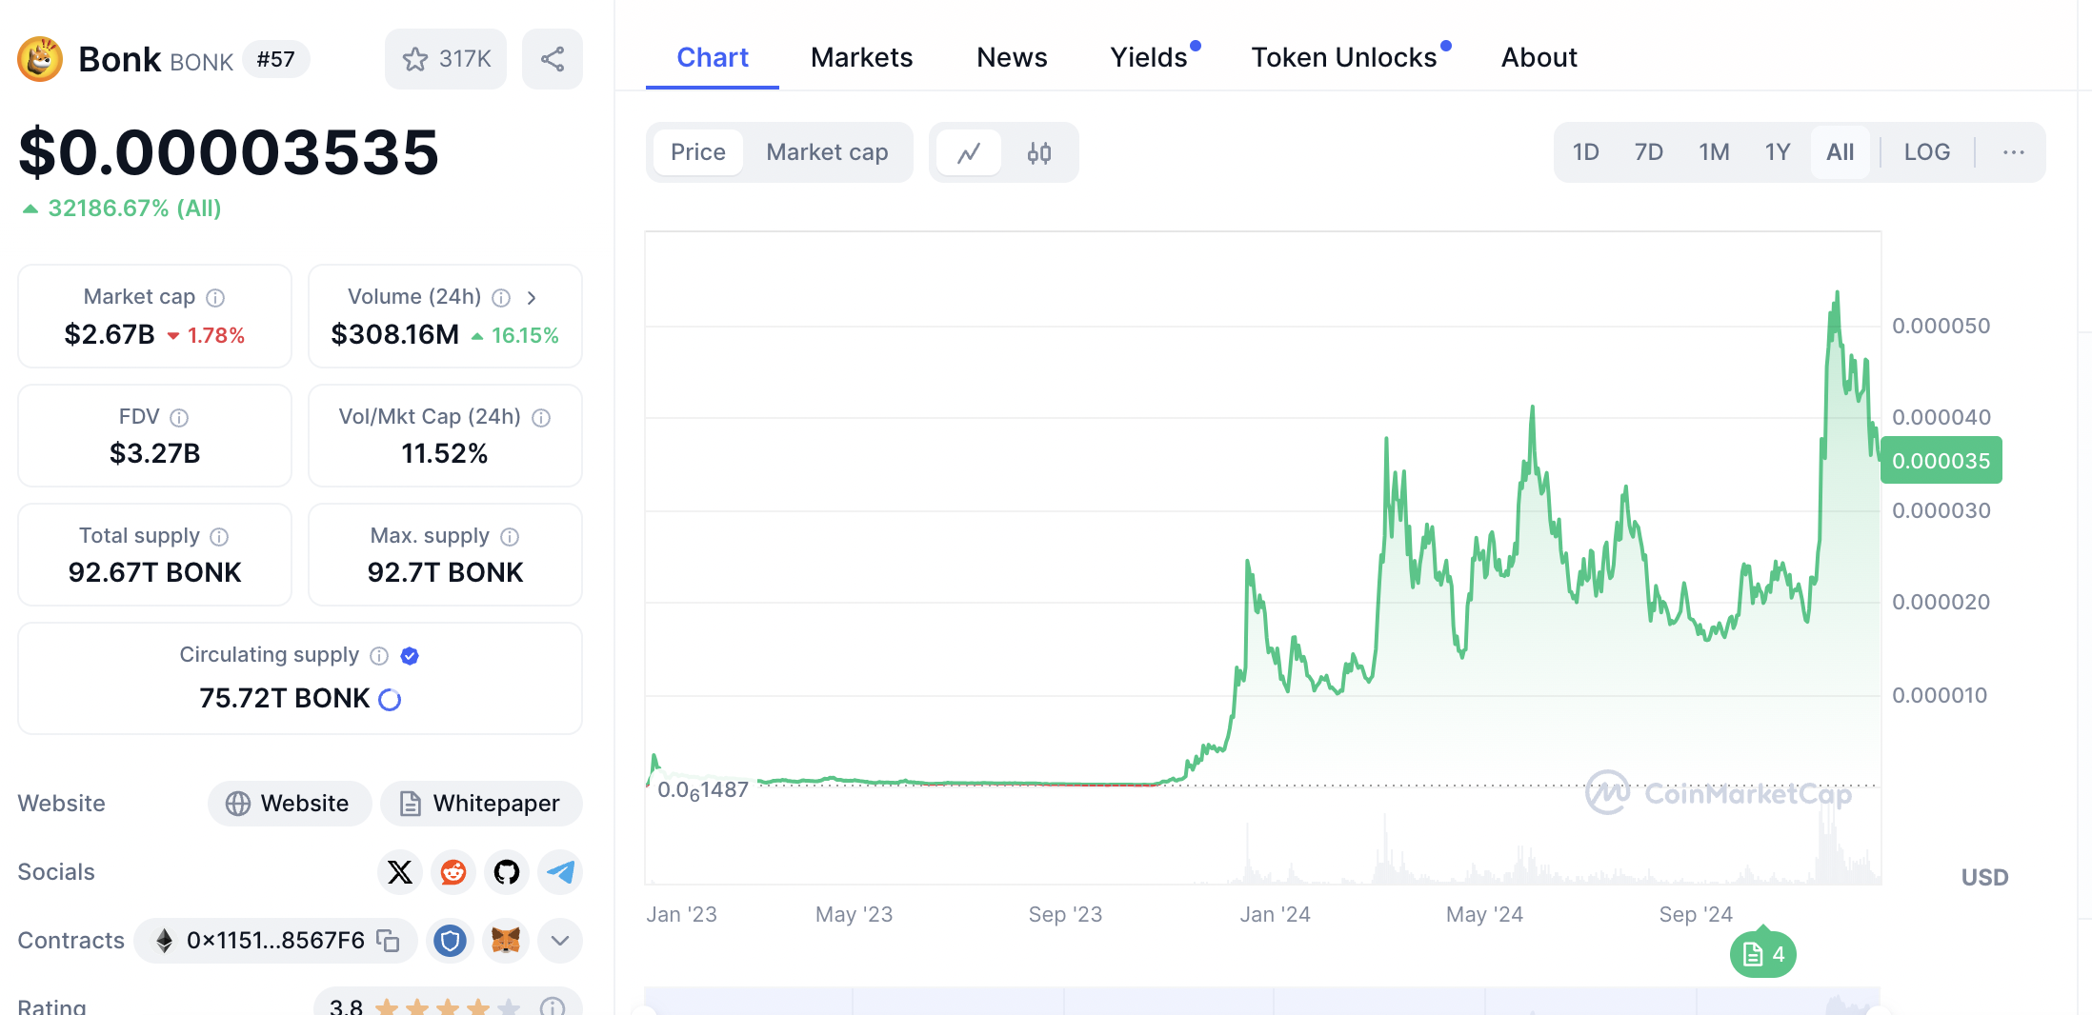
Task: Show Circulating supply info tooltip
Action: pos(379,656)
